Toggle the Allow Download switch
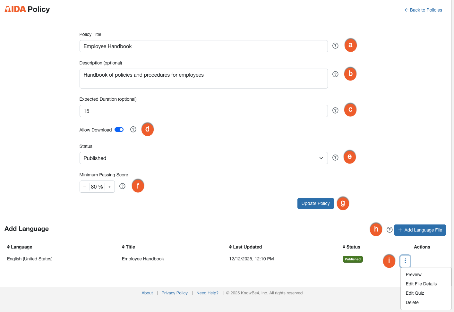The height and width of the screenshot is (312, 454). pos(119,130)
